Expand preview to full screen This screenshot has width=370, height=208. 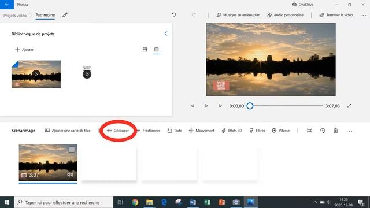click(349, 106)
